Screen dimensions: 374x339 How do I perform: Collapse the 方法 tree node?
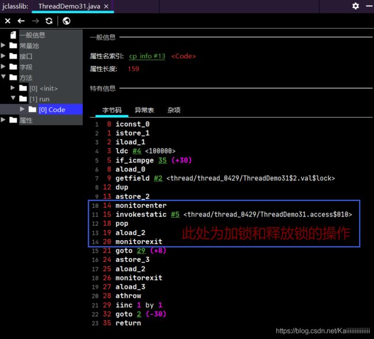pyautogui.click(x=3, y=77)
